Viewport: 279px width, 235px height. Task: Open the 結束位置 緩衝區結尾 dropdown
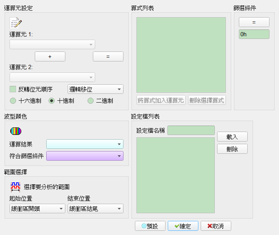pos(96,209)
